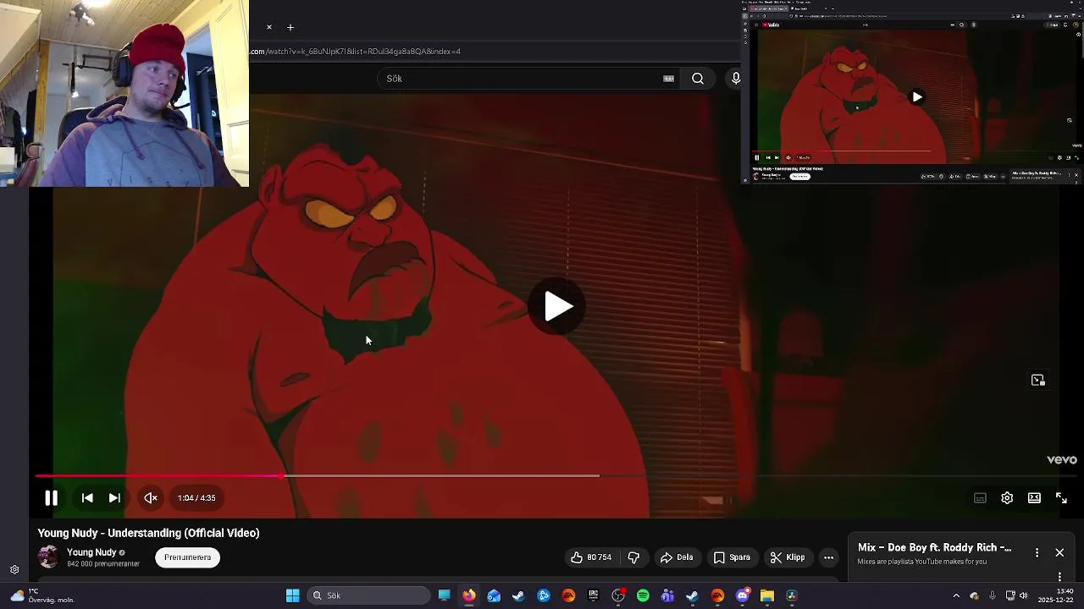The height and width of the screenshot is (609, 1084).
Task: Open options for the first playlist item
Action: point(1059,577)
